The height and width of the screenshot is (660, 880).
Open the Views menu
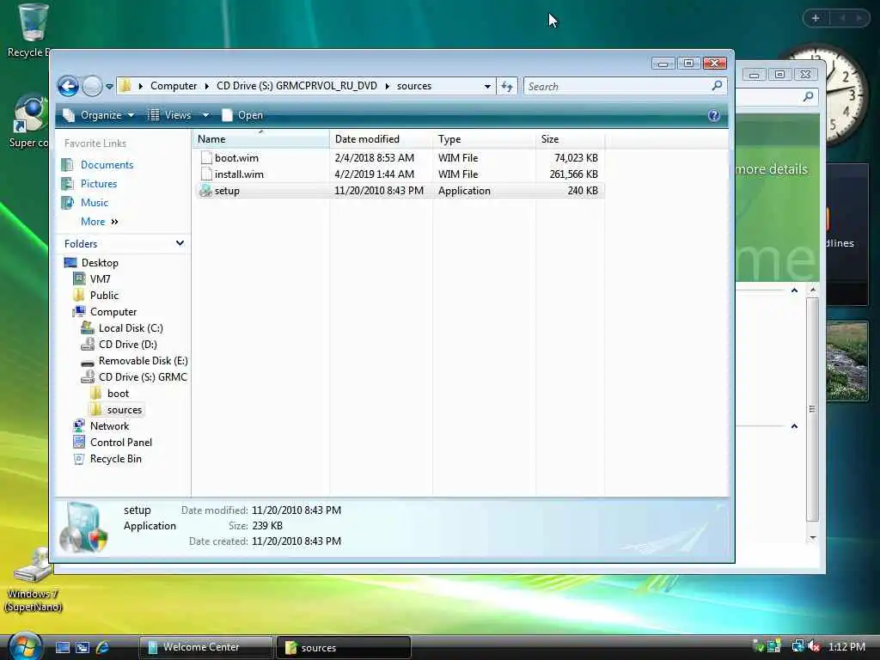[x=170, y=115]
